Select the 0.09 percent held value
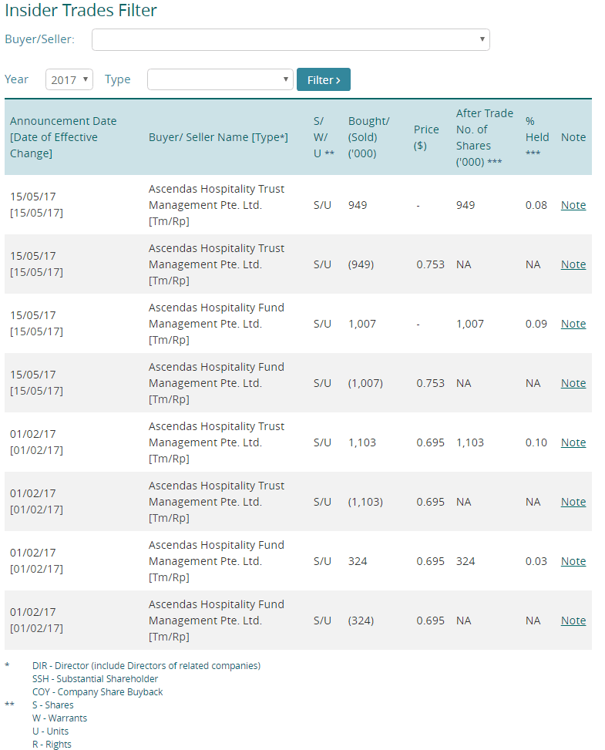Viewport: 605px width, 750px height. 536,324
